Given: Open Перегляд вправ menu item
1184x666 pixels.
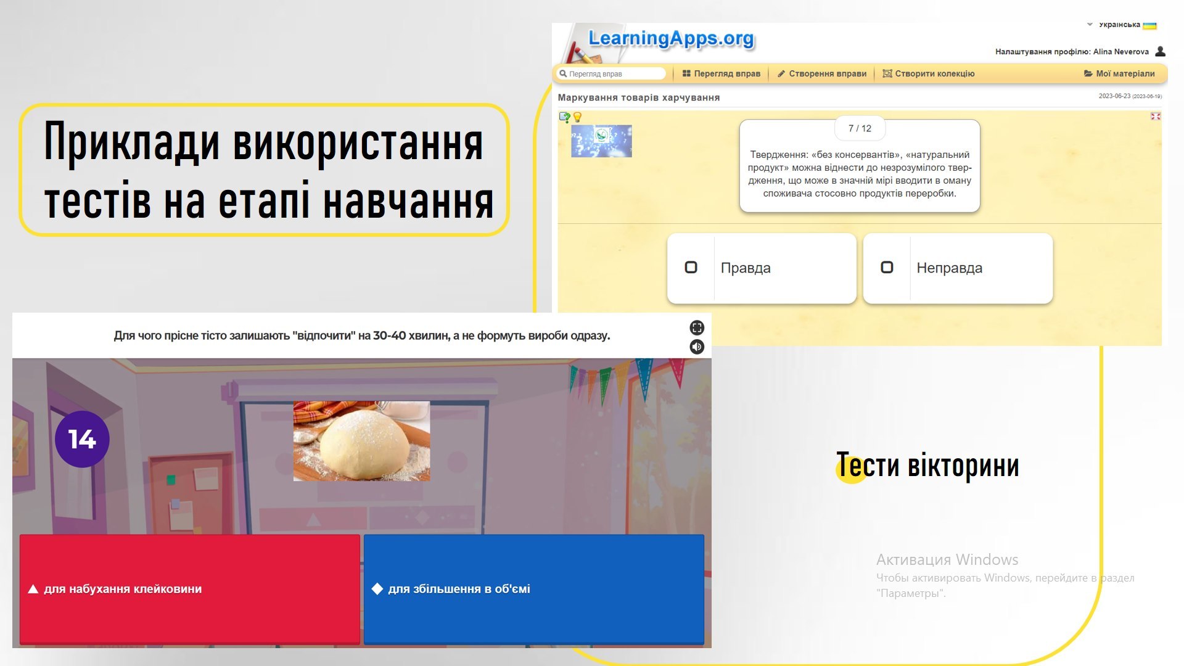Looking at the screenshot, I should click(x=721, y=73).
